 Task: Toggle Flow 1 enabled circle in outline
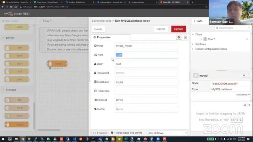(x=247, y=39)
